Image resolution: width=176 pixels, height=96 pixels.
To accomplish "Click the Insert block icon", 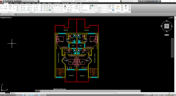I will point(76,7).
